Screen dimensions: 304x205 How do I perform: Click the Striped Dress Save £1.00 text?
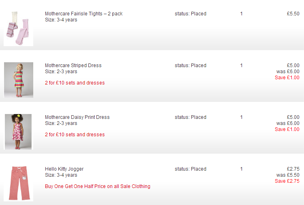click(287, 78)
